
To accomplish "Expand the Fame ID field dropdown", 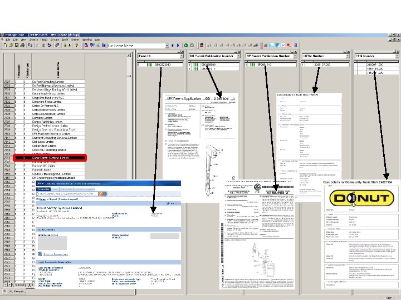I will pos(182,56).
